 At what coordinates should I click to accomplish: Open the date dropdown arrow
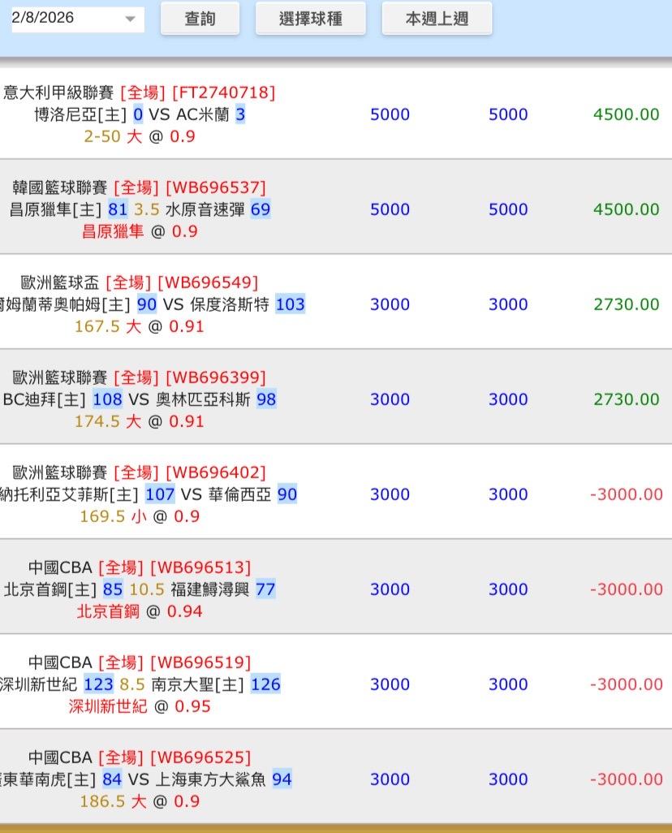[130, 19]
